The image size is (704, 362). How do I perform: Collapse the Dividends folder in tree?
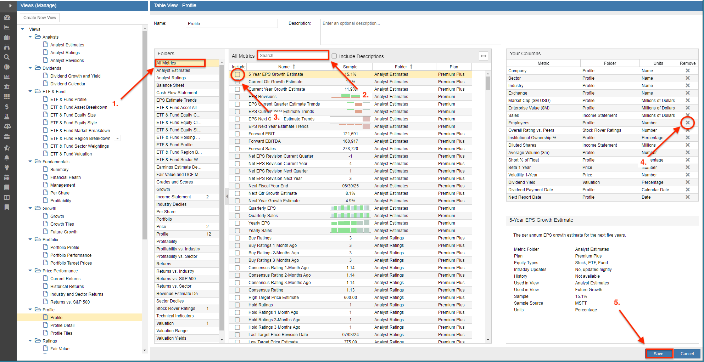30,68
